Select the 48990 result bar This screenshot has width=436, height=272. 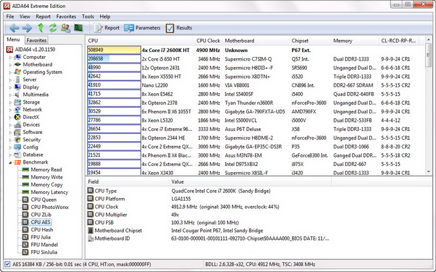pos(114,68)
